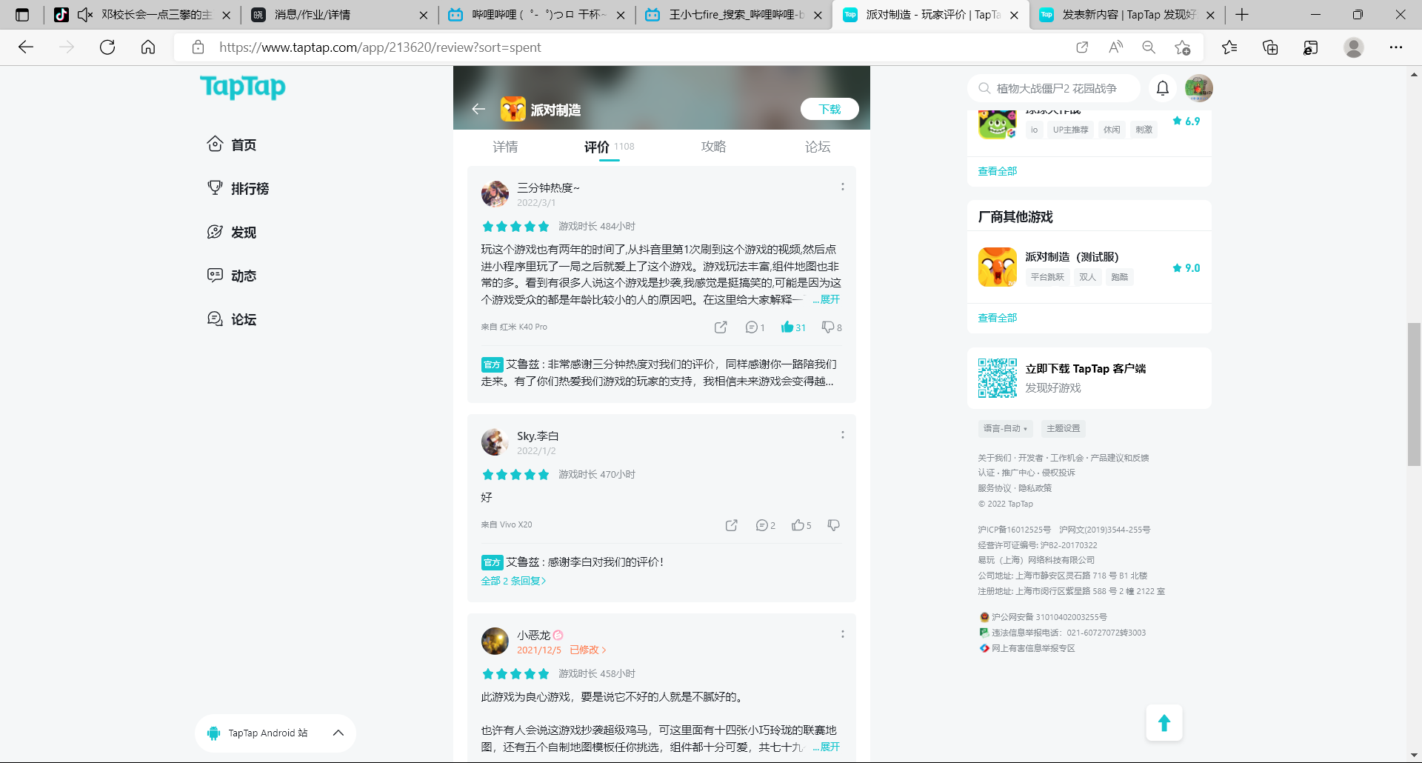
Task: Click 查看全部 under 厂商其他游戏
Action: pos(997,318)
